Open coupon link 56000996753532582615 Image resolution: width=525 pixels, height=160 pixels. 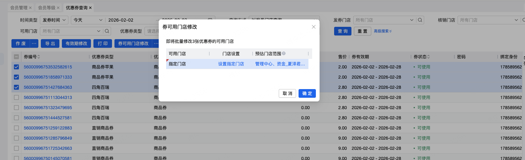click(x=48, y=67)
